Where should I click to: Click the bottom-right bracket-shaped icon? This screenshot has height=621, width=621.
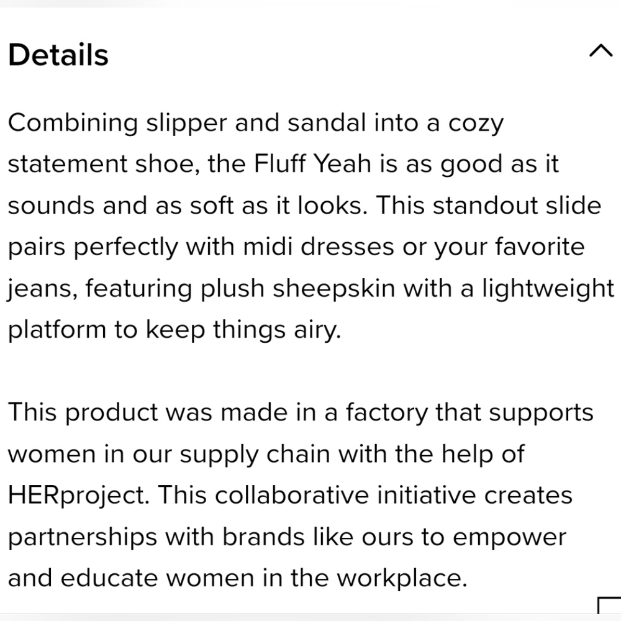pyautogui.click(x=609, y=607)
